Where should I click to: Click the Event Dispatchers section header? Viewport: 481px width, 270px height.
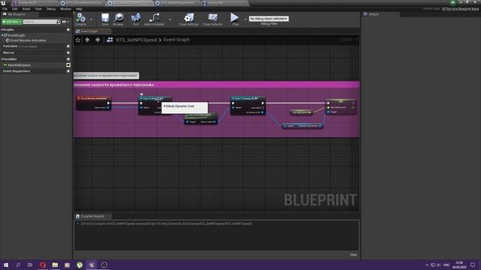[17, 71]
